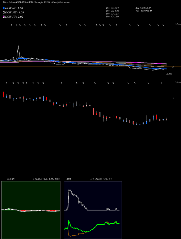Click the '<Lows' marker row label

pyautogui.click(x=178, y=82)
